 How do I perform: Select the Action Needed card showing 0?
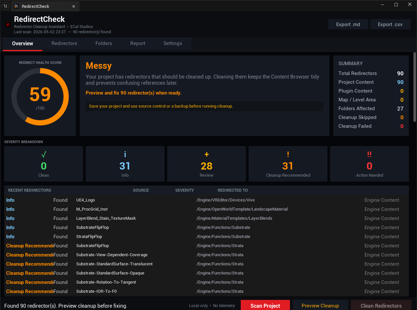point(369,164)
